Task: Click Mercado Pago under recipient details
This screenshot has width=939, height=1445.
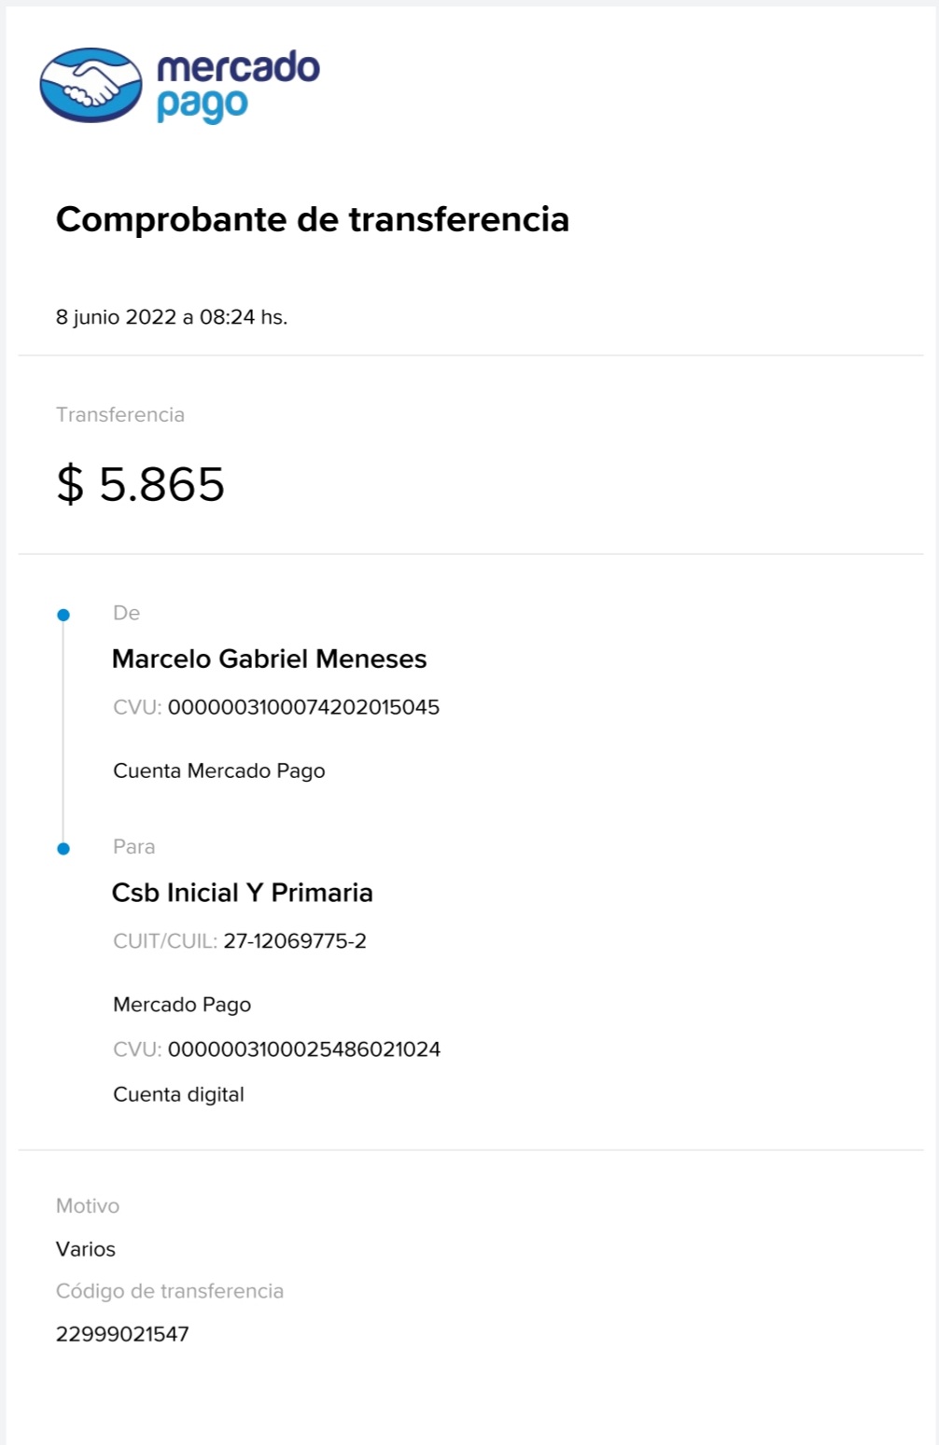Action: pyautogui.click(x=182, y=1005)
